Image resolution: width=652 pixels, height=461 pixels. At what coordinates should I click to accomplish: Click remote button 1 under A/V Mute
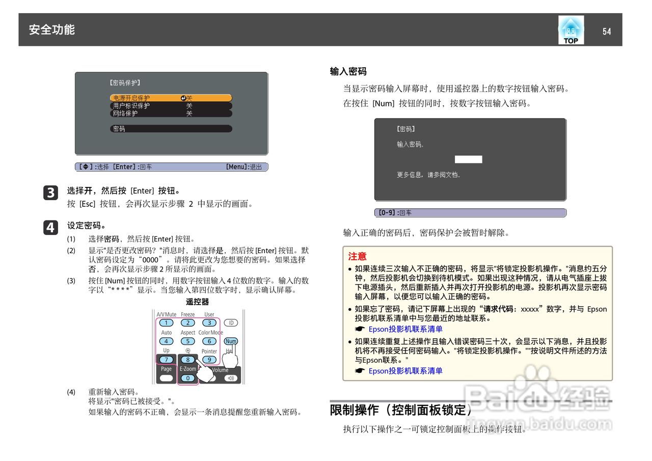pyautogui.click(x=167, y=323)
